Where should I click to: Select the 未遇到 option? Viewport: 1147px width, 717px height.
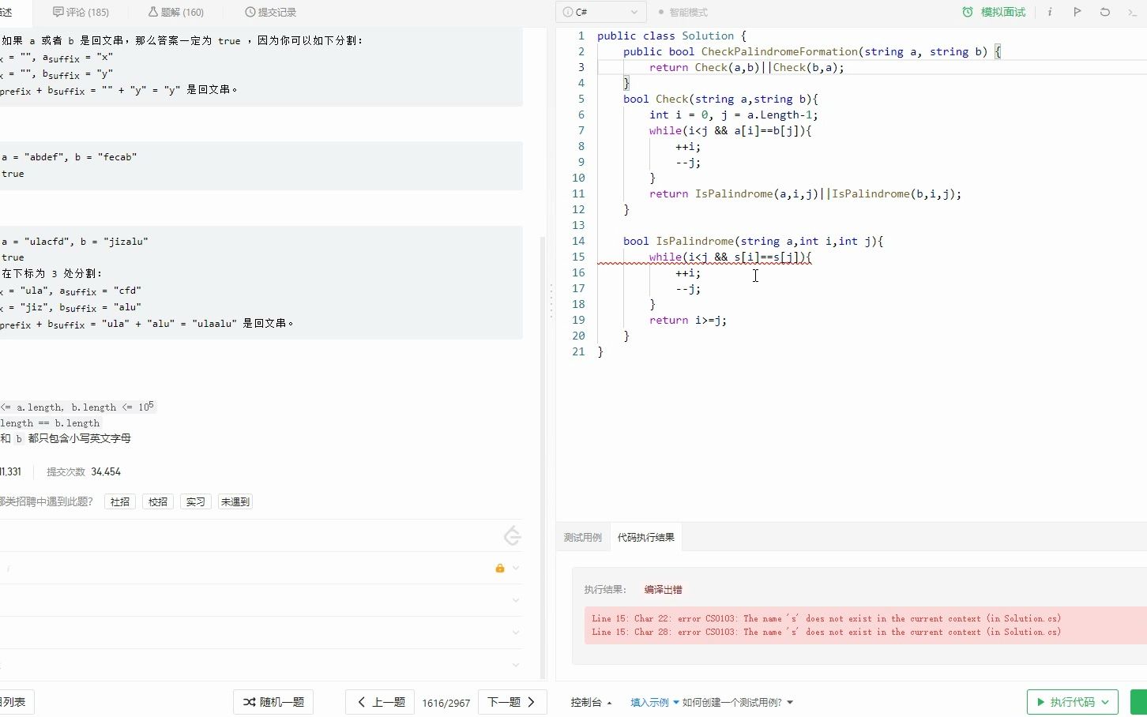pyautogui.click(x=235, y=501)
